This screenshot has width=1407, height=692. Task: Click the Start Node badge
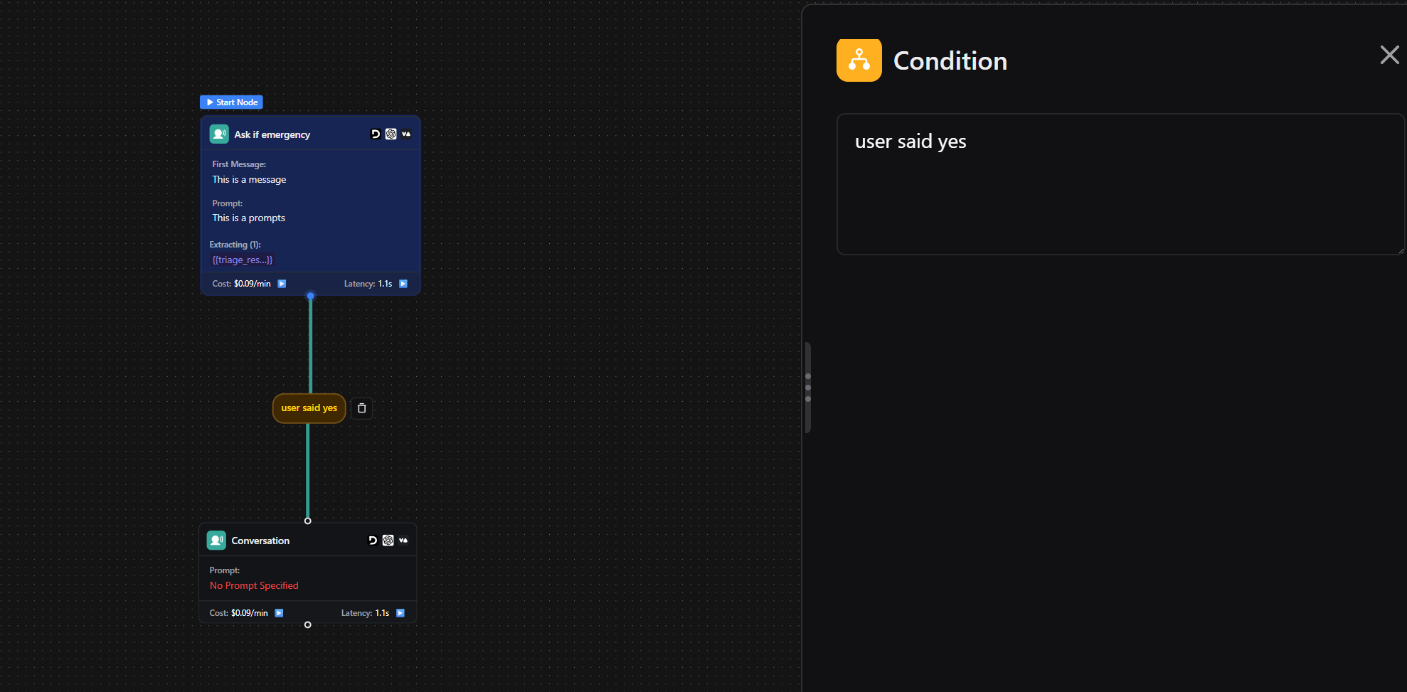point(231,102)
